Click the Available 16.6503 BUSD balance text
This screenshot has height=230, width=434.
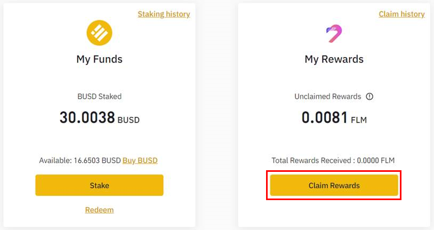pyautogui.click(x=80, y=160)
